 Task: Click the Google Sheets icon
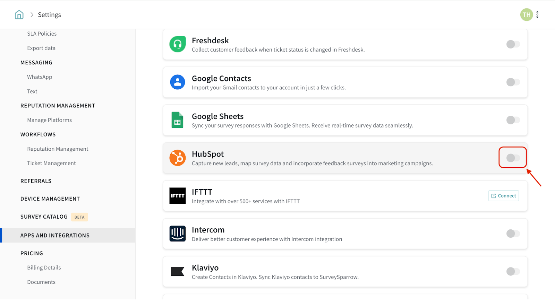(x=177, y=120)
